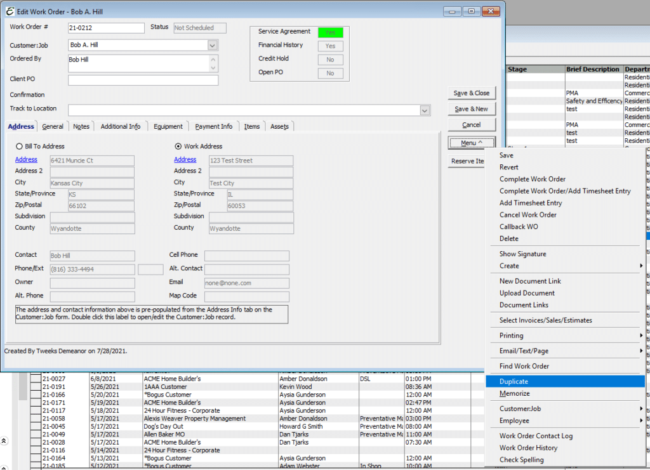650x470 pixels.
Task: Open the Customer:Job dropdown
Action: pyautogui.click(x=213, y=44)
